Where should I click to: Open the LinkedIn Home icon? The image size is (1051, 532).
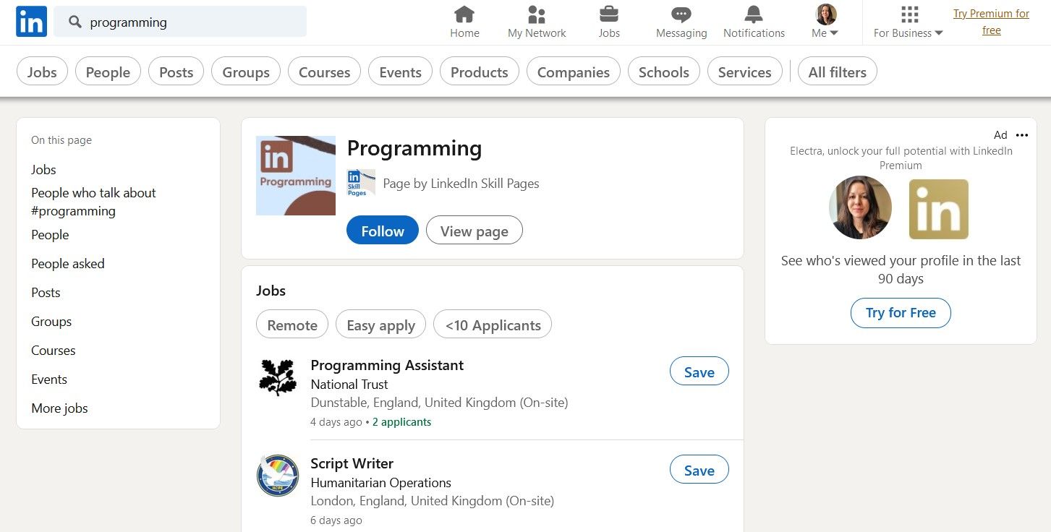coord(464,20)
